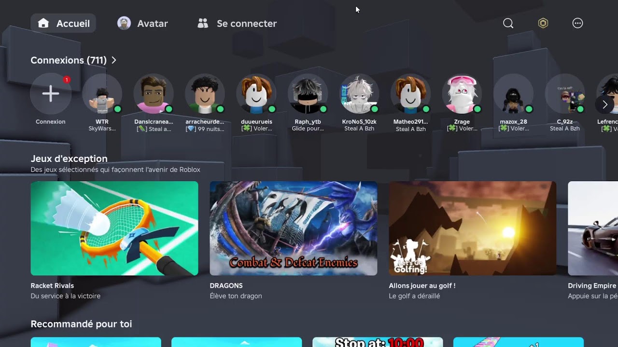
Task: Click the 'Allons jouer au golf !' title
Action: point(422,286)
